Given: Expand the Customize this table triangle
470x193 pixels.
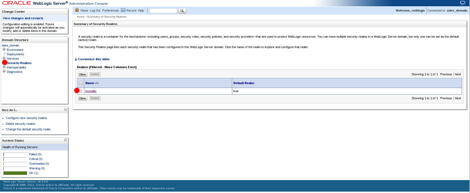Looking at the screenshot, I should [x=76, y=59].
